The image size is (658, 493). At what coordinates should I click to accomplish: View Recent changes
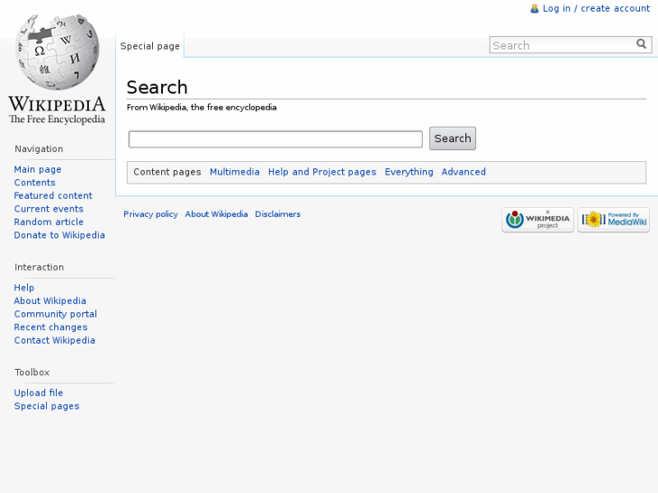[x=51, y=327]
